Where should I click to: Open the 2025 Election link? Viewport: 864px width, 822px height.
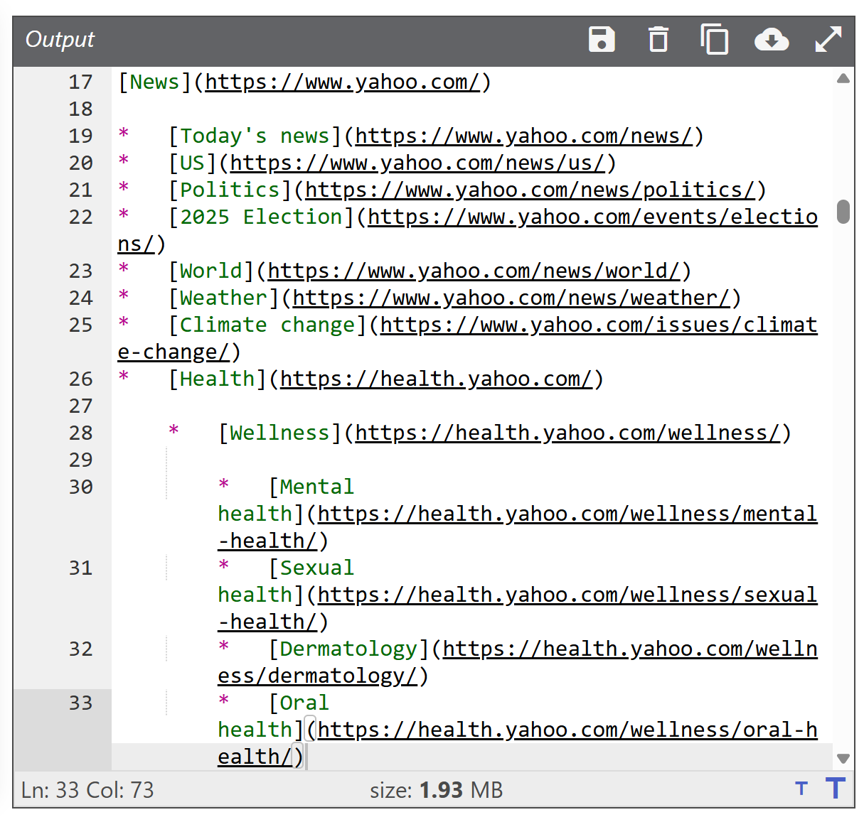click(x=590, y=217)
